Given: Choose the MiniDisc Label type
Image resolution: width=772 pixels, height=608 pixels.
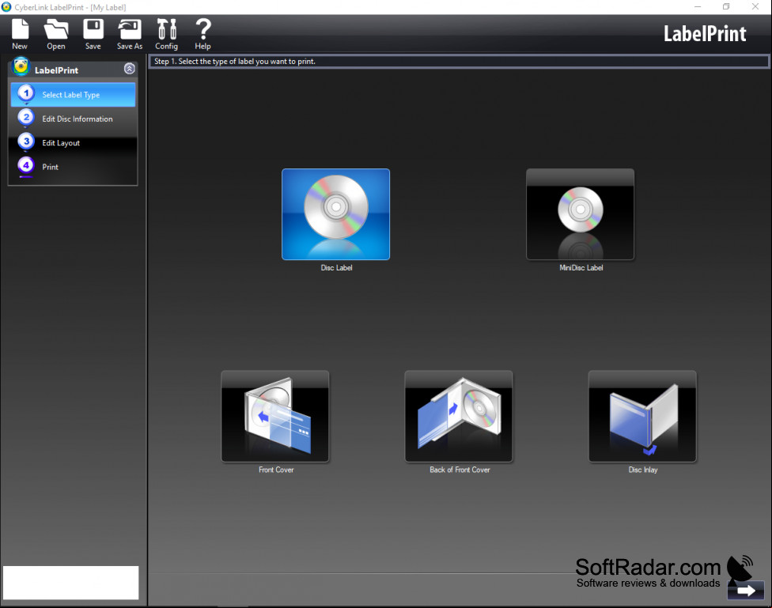Looking at the screenshot, I should point(580,214).
